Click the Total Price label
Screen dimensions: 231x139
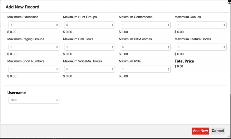(184, 61)
